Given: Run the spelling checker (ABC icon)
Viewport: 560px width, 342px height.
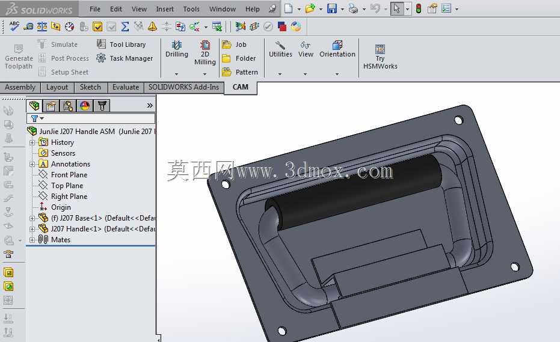Looking at the screenshot, I should coord(14,26).
